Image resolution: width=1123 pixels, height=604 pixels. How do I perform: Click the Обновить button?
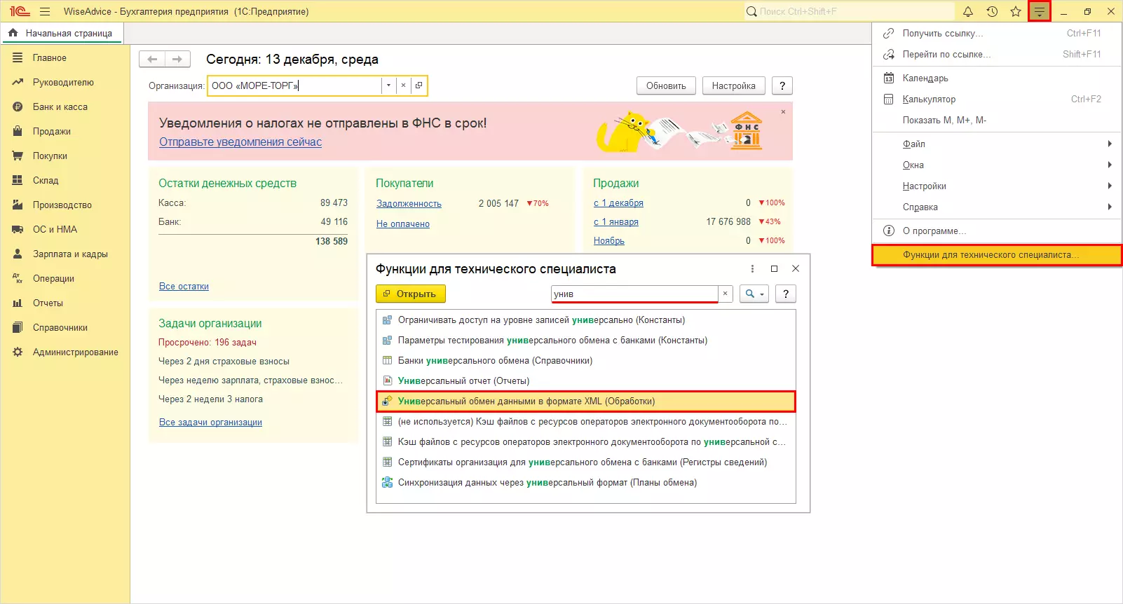tap(665, 85)
